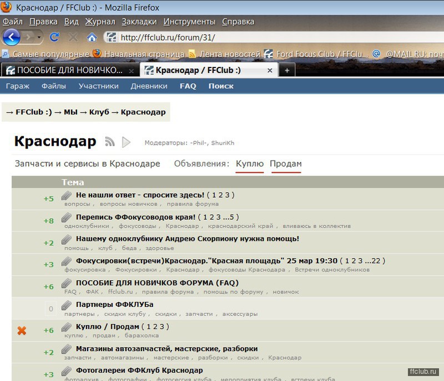
Task: Click Клуб in the breadcrumb
Action: pos(99,112)
